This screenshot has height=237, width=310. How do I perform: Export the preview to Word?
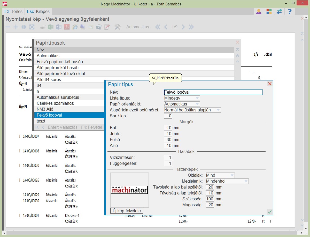click(x=59, y=27)
